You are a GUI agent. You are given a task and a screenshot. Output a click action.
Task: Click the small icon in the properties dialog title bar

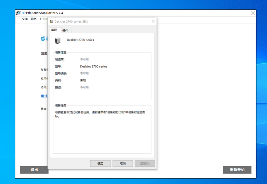[x=51, y=22]
